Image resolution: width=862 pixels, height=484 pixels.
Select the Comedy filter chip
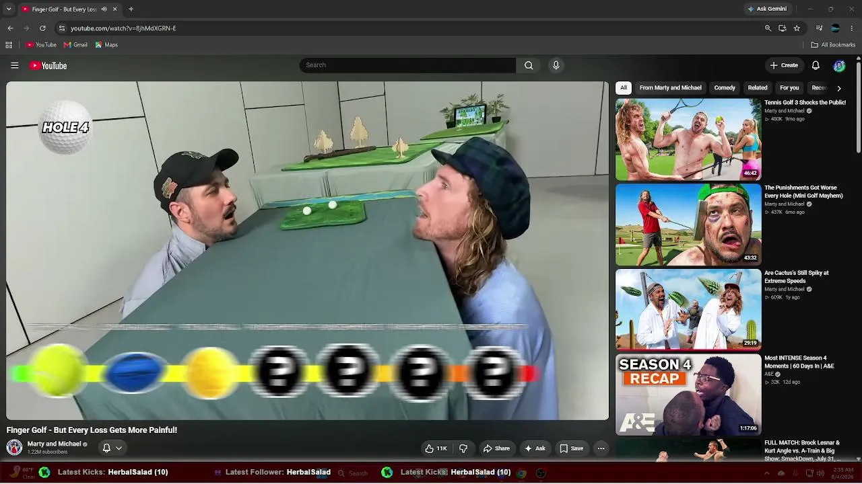(725, 88)
